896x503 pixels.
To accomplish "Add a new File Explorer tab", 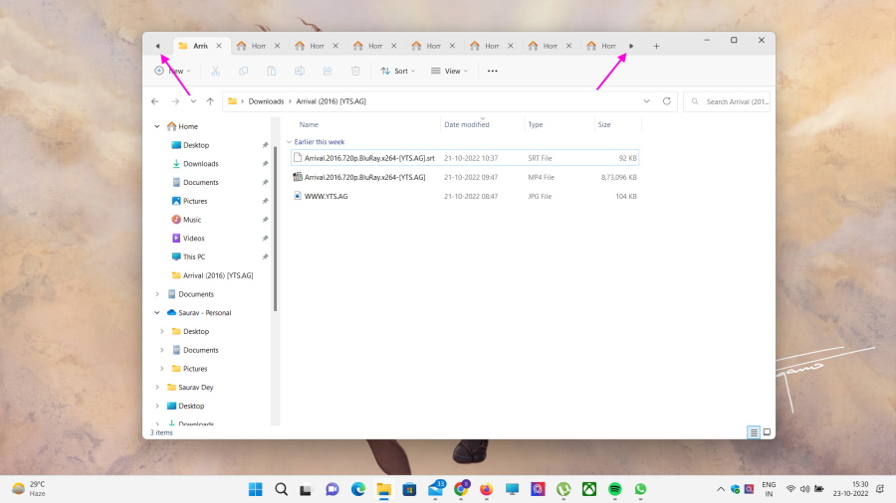I will pos(656,46).
